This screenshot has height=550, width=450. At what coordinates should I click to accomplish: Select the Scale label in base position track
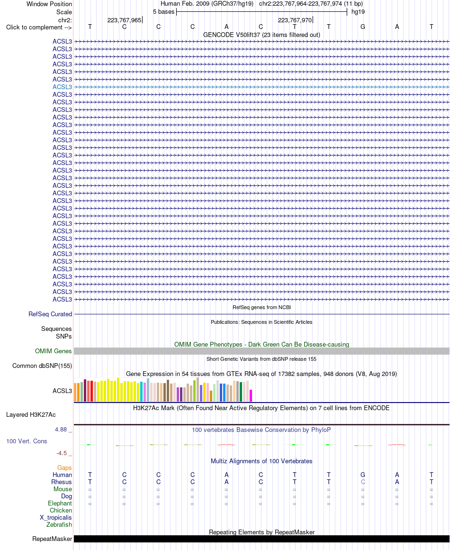tap(64, 12)
